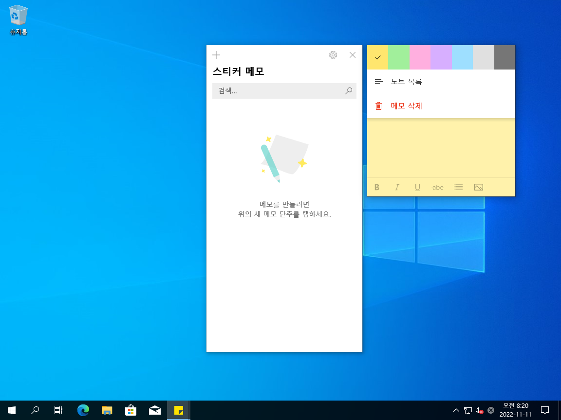Image resolution: width=561 pixels, height=420 pixels.
Task: Create a new note with the plus icon
Action: pyautogui.click(x=216, y=54)
